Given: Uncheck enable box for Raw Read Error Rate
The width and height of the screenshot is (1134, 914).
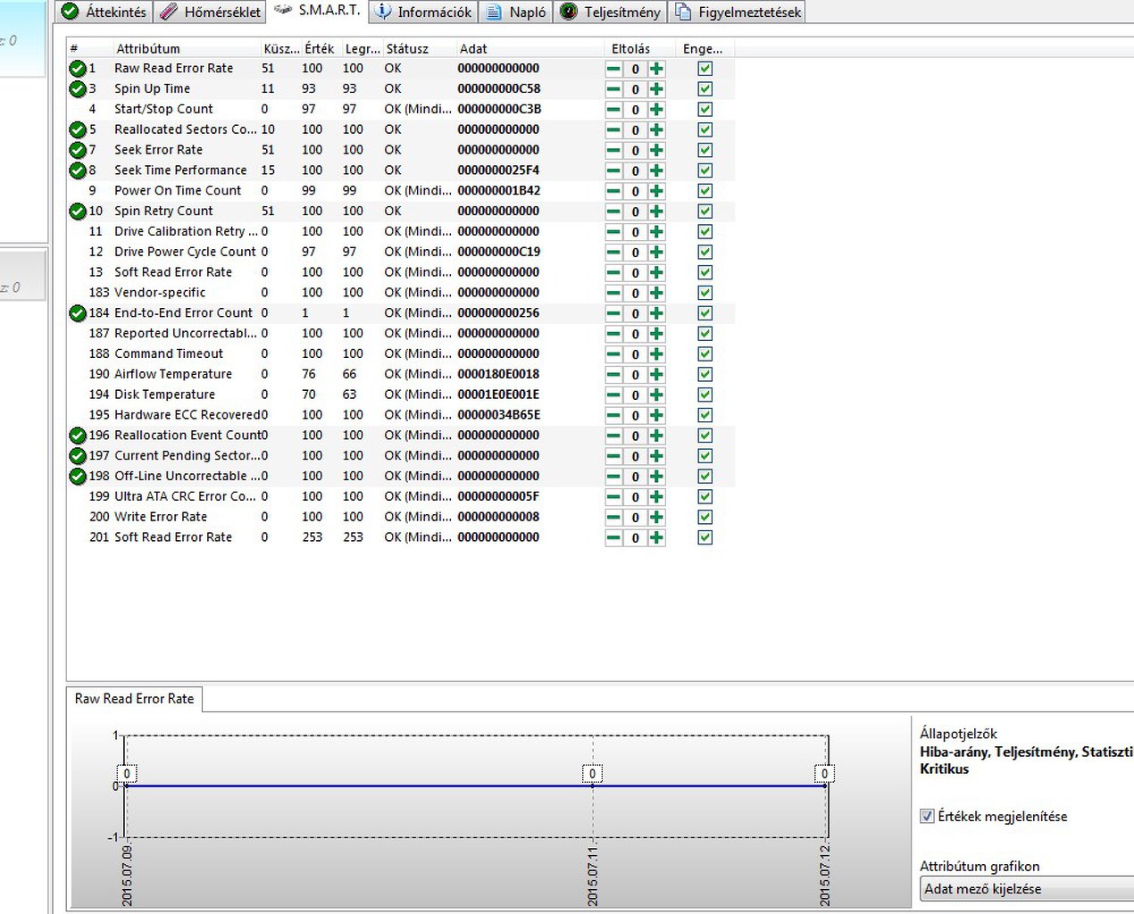Looking at the screenshot, I should (x=705, y=69).
